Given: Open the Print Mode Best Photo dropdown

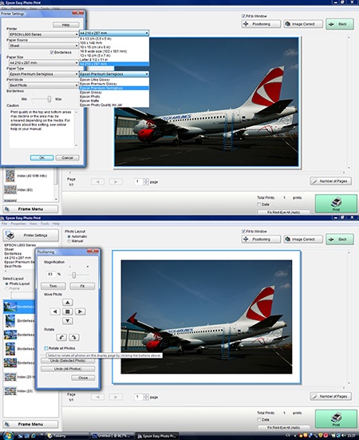Looking at the screenshot, I should [x=43, y=85].
